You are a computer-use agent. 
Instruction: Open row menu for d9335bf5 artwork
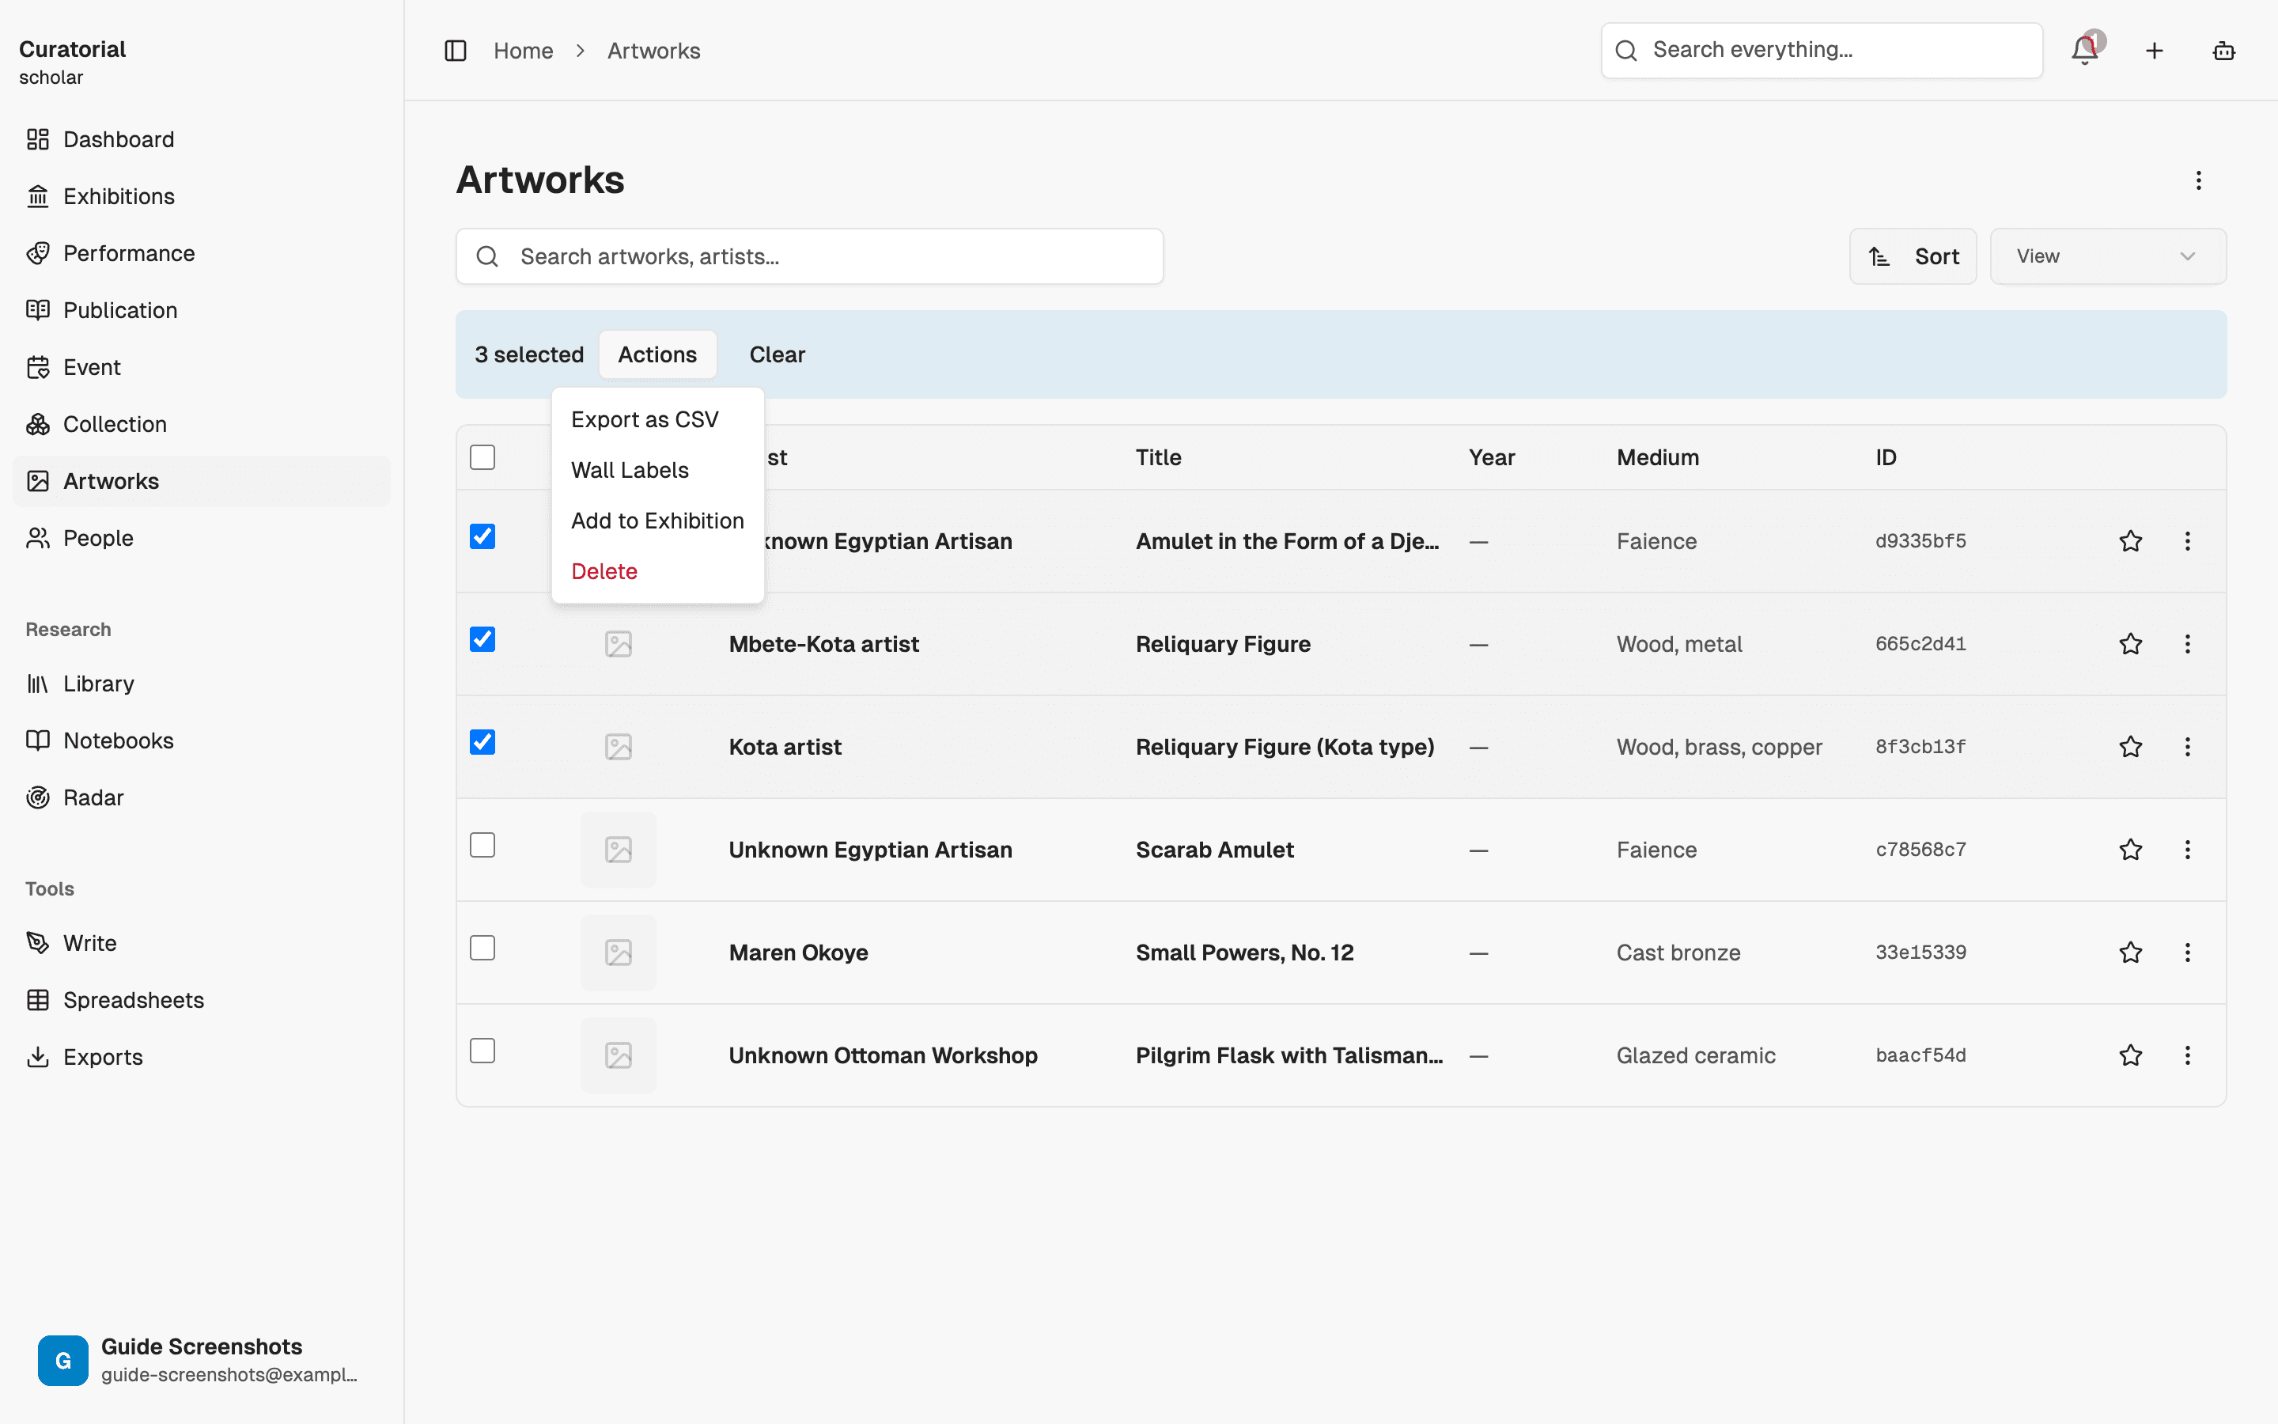2188,540
